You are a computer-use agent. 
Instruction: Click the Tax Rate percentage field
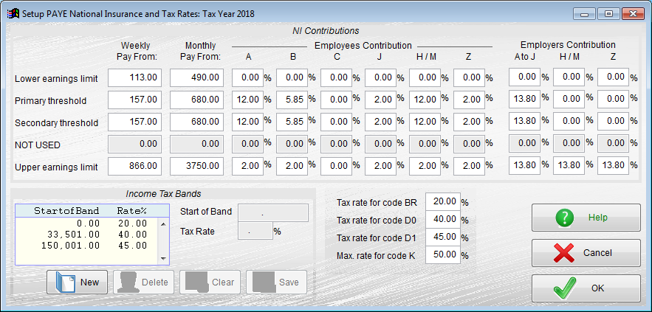pyautogui.click(x=255, y=231)
